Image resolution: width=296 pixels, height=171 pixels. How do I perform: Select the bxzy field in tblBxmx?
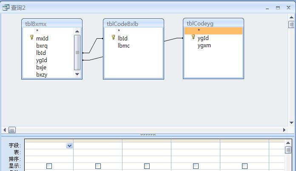(42, 74)
